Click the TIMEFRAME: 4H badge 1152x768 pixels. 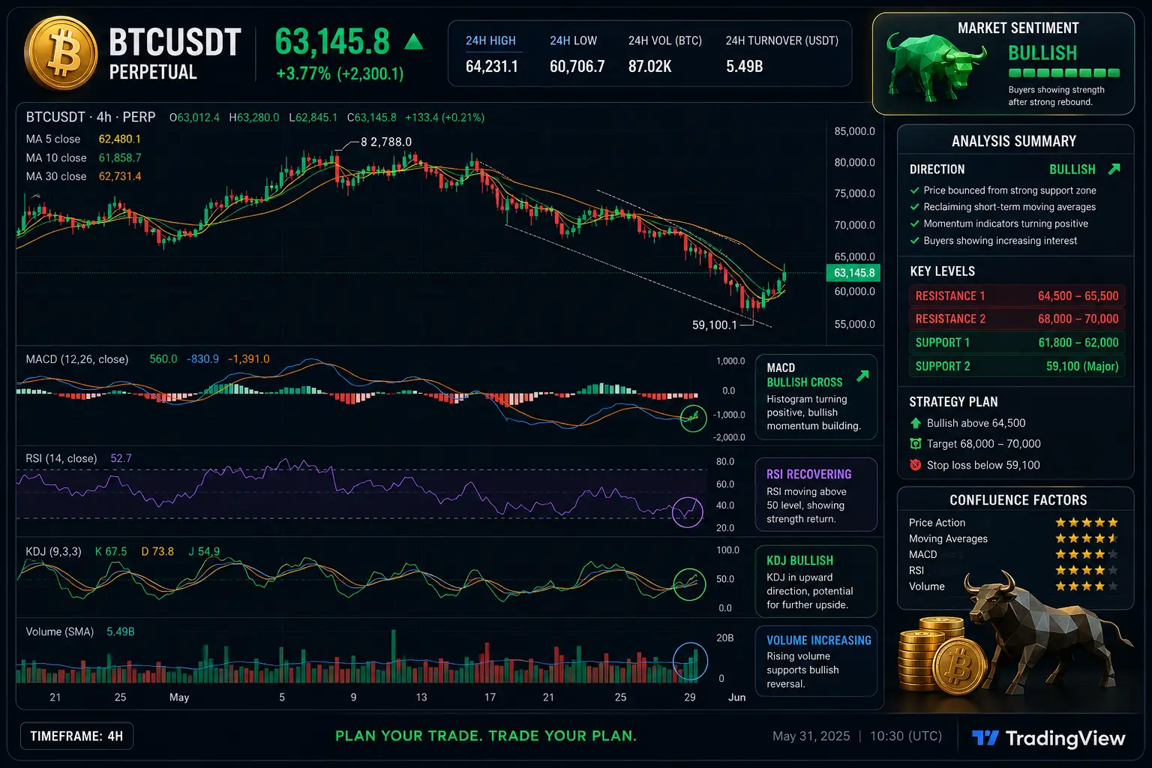tap(76, 736)
